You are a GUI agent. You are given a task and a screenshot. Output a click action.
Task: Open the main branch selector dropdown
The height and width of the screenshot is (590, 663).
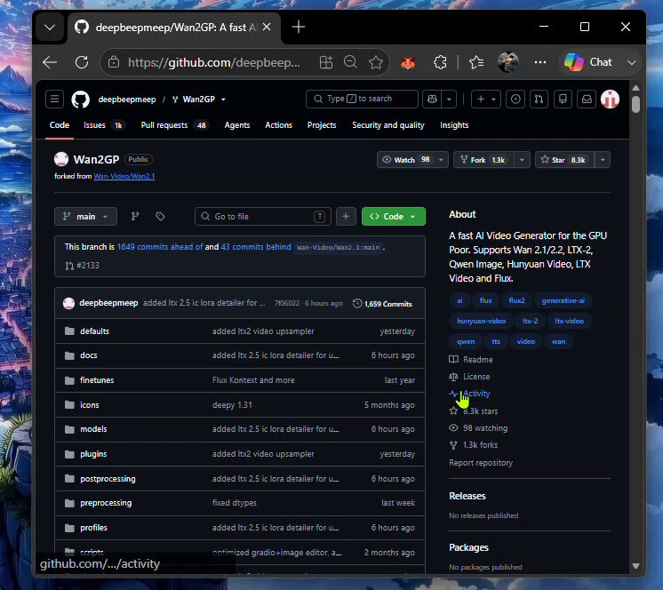tap(85, 217)
